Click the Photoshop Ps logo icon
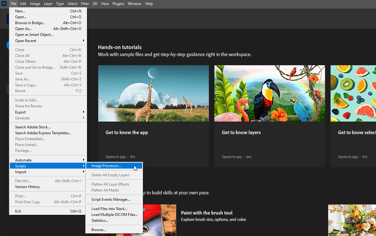Viewport: 376px width, 236px height. click(x=4, y=4)
